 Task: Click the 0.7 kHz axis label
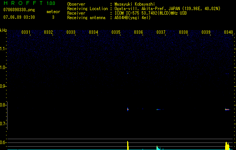3,124
